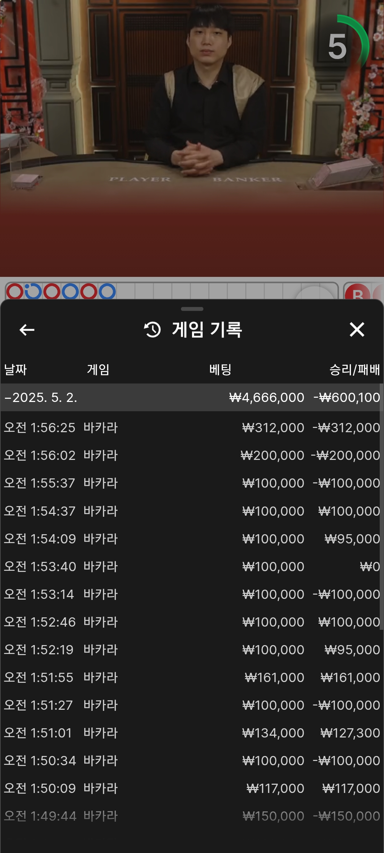Click the 승리/패배 column header

[x=354, y=370]
